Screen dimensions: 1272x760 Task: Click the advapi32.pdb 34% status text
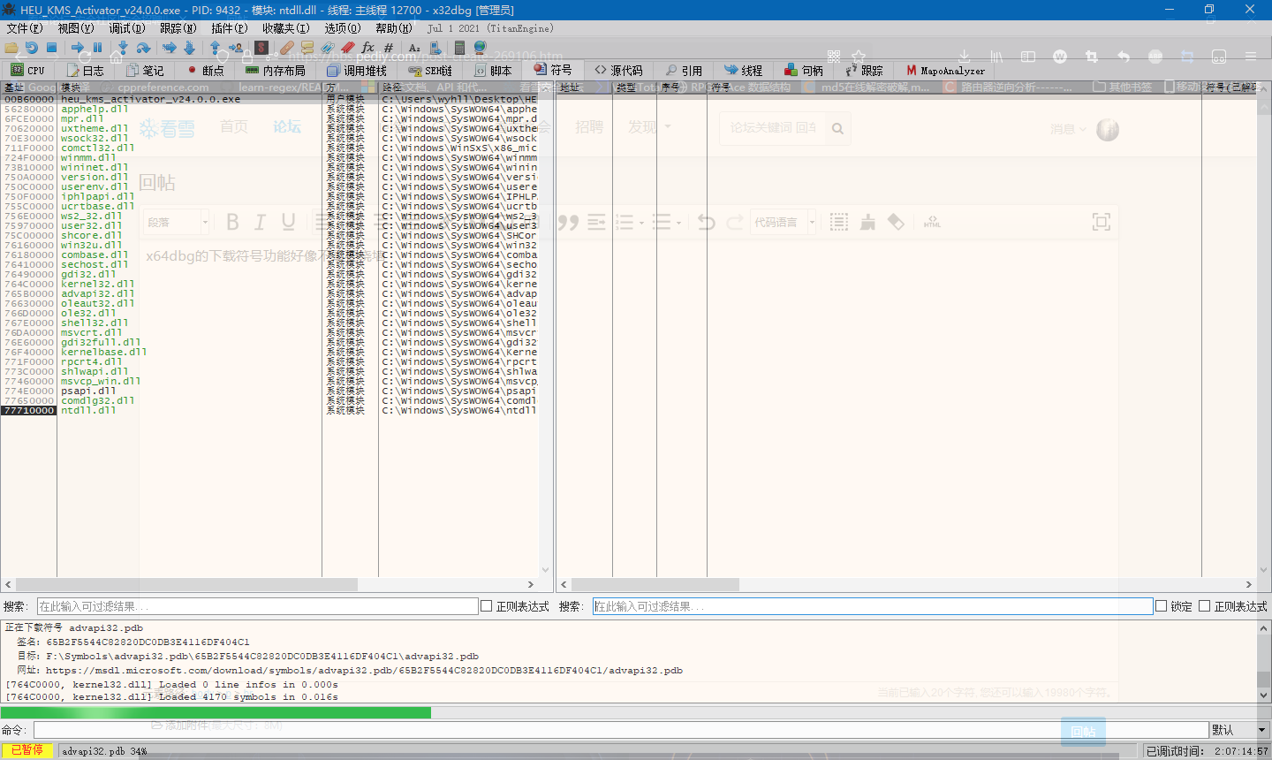point(104,751)
